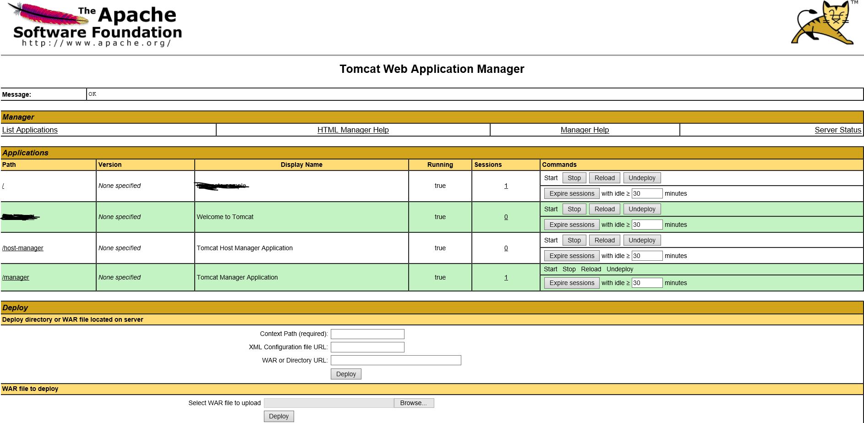
Task: Open the Manager Help link
Action: point(585,130)
